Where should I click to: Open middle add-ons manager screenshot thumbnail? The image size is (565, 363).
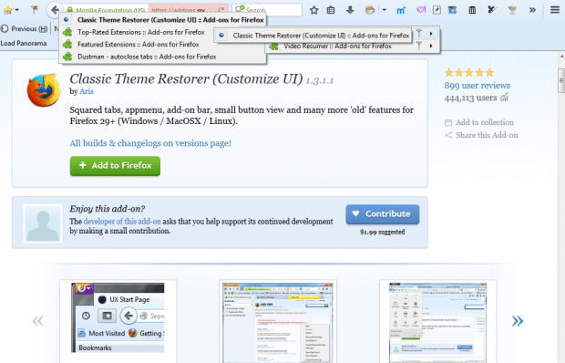277,322
